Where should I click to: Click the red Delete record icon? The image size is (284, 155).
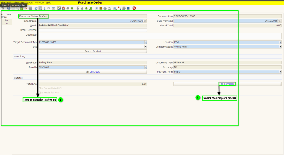coord(26,8)
